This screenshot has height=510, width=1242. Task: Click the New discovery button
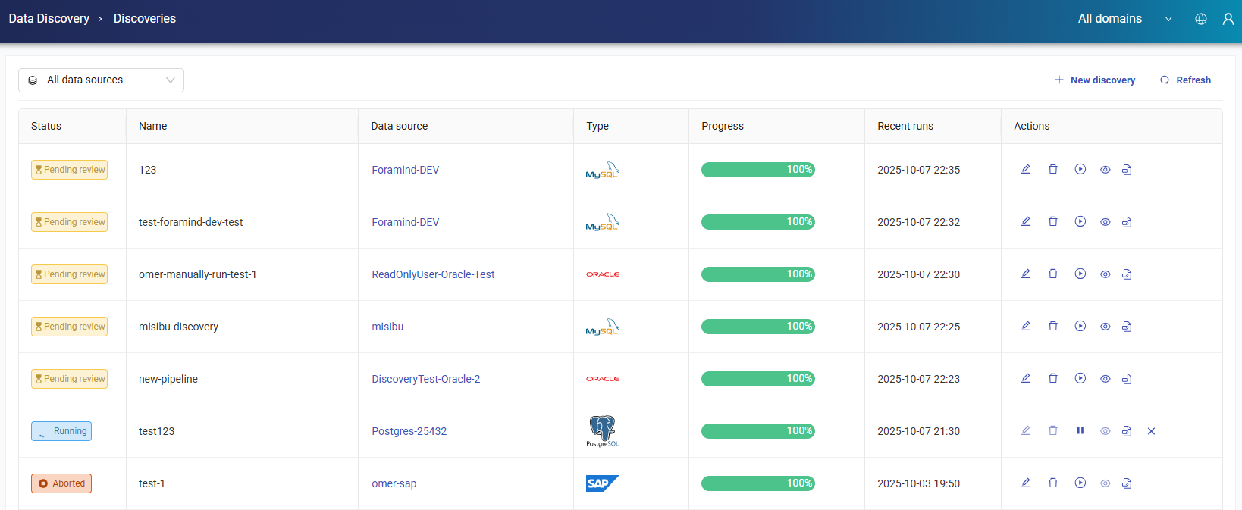click(x=1095, y=80)
